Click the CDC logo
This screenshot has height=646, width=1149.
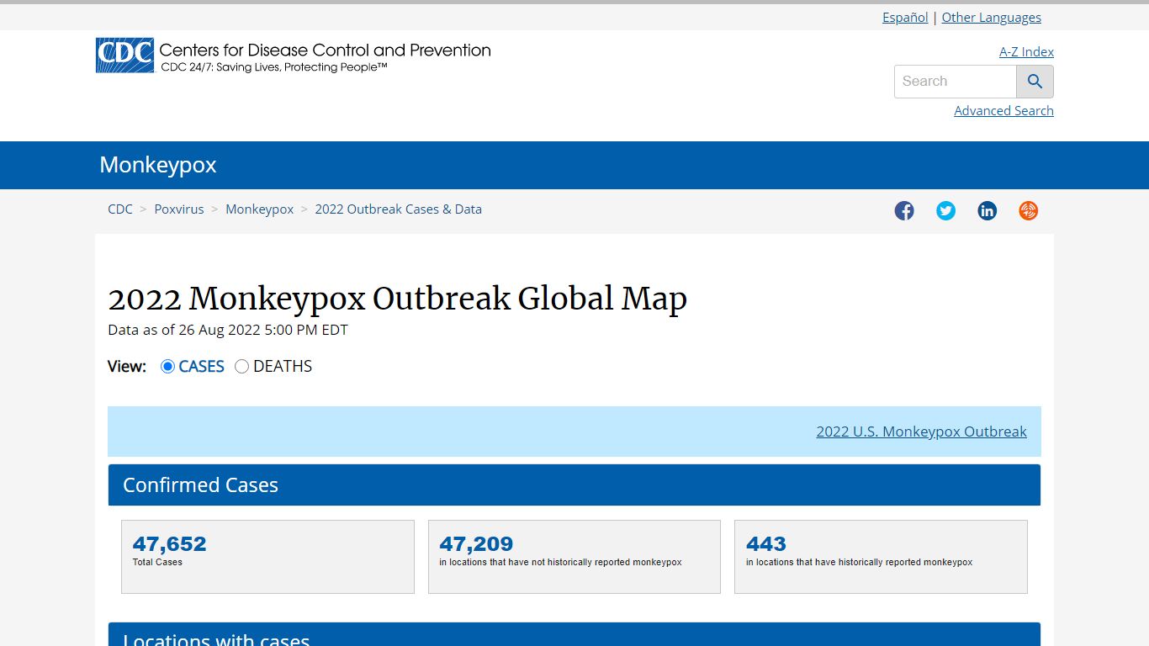[x=124, y=56]
